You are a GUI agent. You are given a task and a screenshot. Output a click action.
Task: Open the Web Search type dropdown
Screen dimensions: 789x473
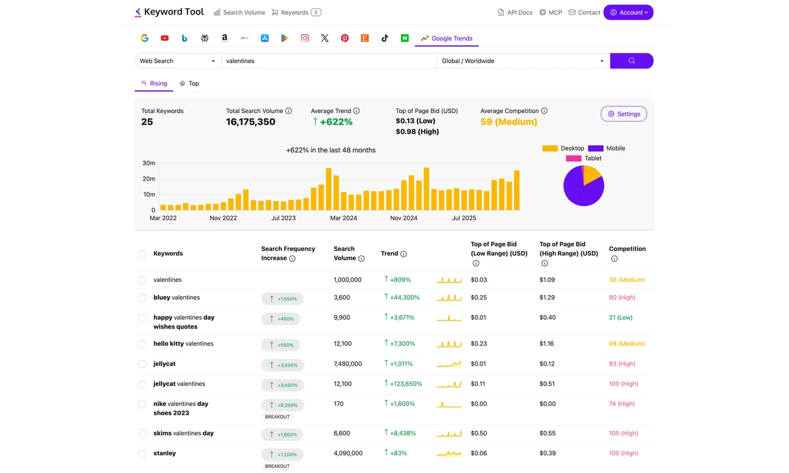178,60
